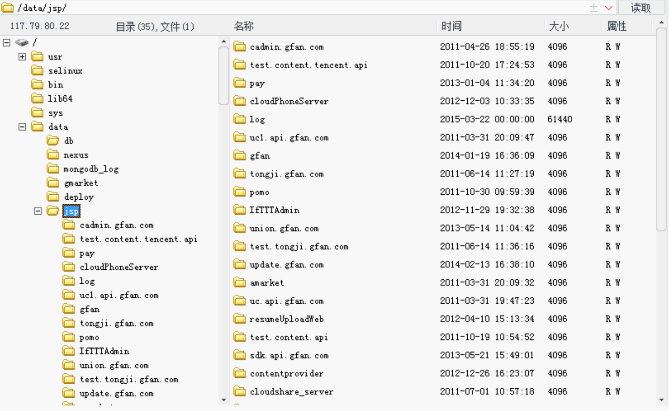Screen dimensions: 669x411
Task: Click uc1.api.gfan.com folder icon in list
Action: pyautogui.click(x=239, y=137)
